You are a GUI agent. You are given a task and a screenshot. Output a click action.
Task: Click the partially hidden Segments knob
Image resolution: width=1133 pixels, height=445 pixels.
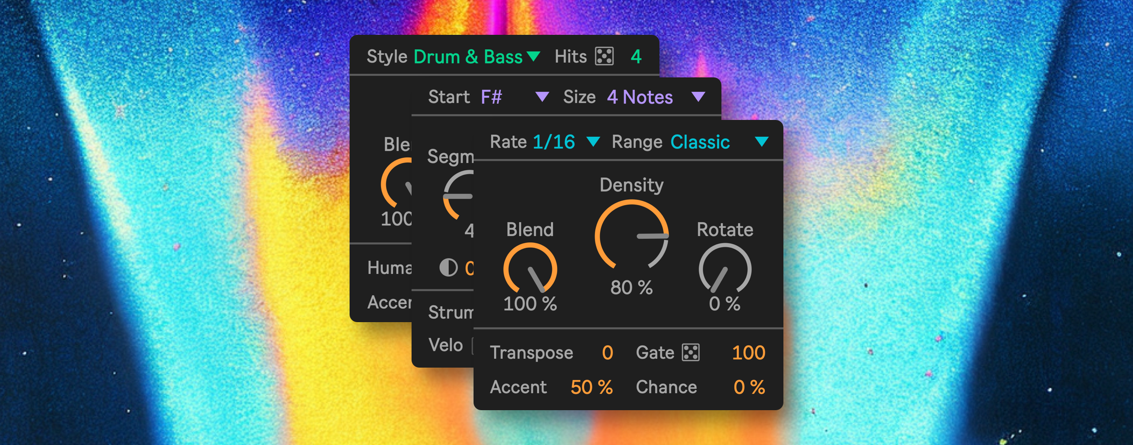click(x=458, y=196)
